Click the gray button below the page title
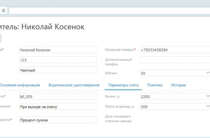 1,38
